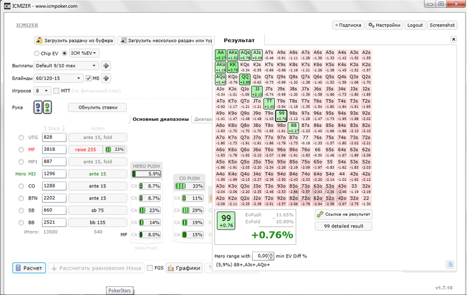Select SB player radio button
The image size is (467, 295).
[x=21, y=210]
